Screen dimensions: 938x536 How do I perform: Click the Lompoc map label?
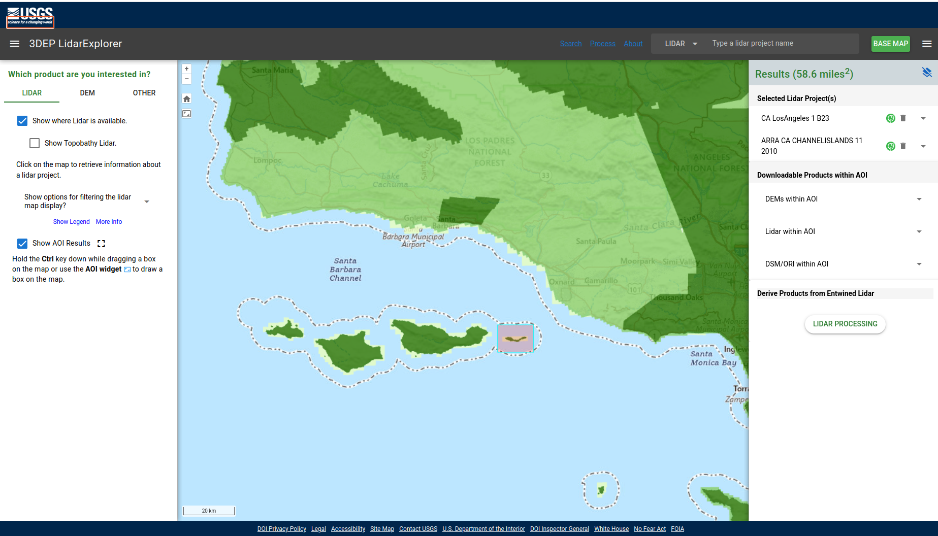click(268, 160)
